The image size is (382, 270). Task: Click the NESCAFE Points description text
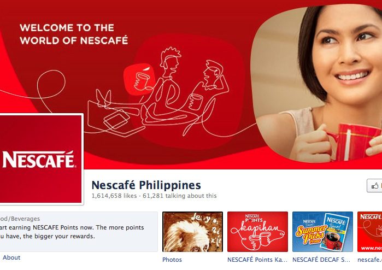tap(72, 232)
